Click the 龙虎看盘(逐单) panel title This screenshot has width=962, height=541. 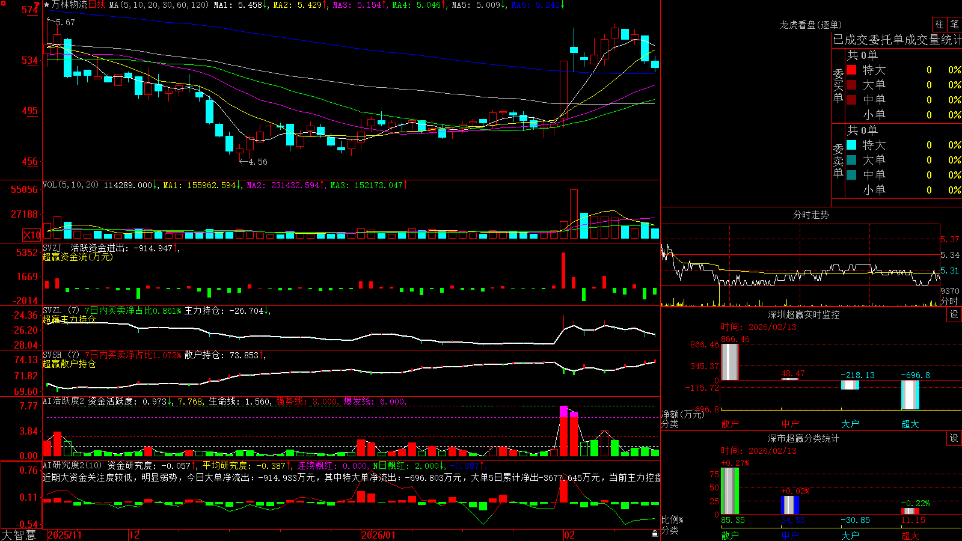click(x=810, y=25)
